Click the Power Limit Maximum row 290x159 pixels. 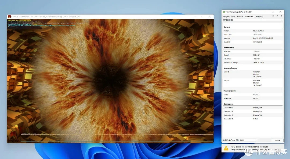click(x=252, y=59)
